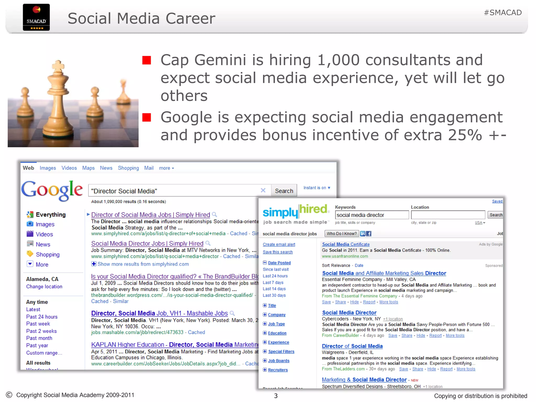Click the Videos filter icon in sidebar
Screen dimensions: 536x402
[x=30, y=234]
